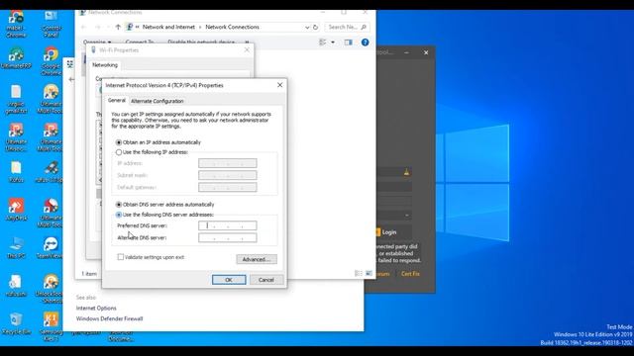Screen dimensions: 634x356
Task: Open the TeamViewer desktop icon
Action: (50, 248)
